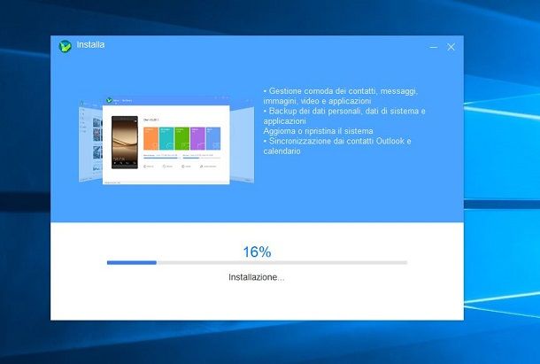Click the HiSuite logo icon in title bar
Image resolution: width=540 pixels, height=364 pixels.
66,46
